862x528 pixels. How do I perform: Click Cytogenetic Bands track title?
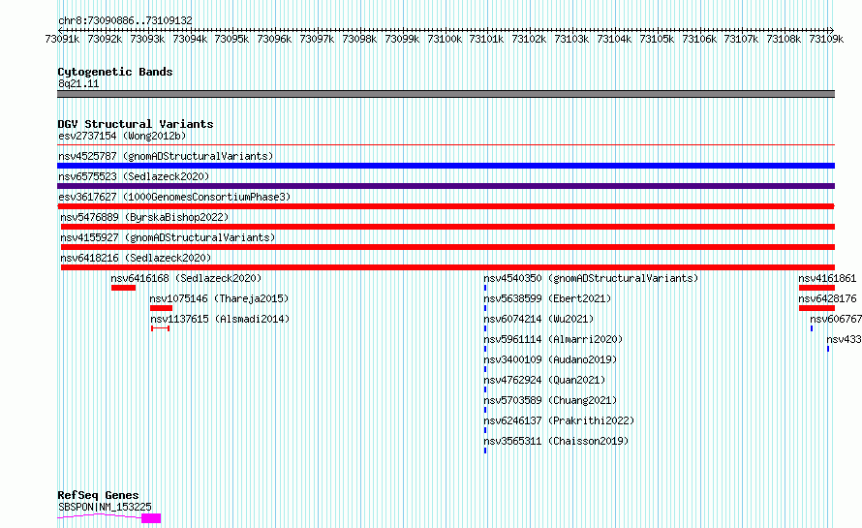(115, 72)
